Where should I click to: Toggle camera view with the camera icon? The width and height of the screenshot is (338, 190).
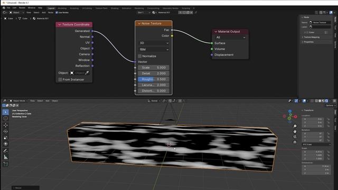click(x=295, y=137)
